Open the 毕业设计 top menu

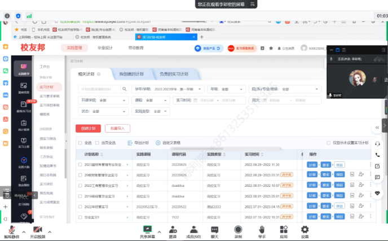point(105,48)
